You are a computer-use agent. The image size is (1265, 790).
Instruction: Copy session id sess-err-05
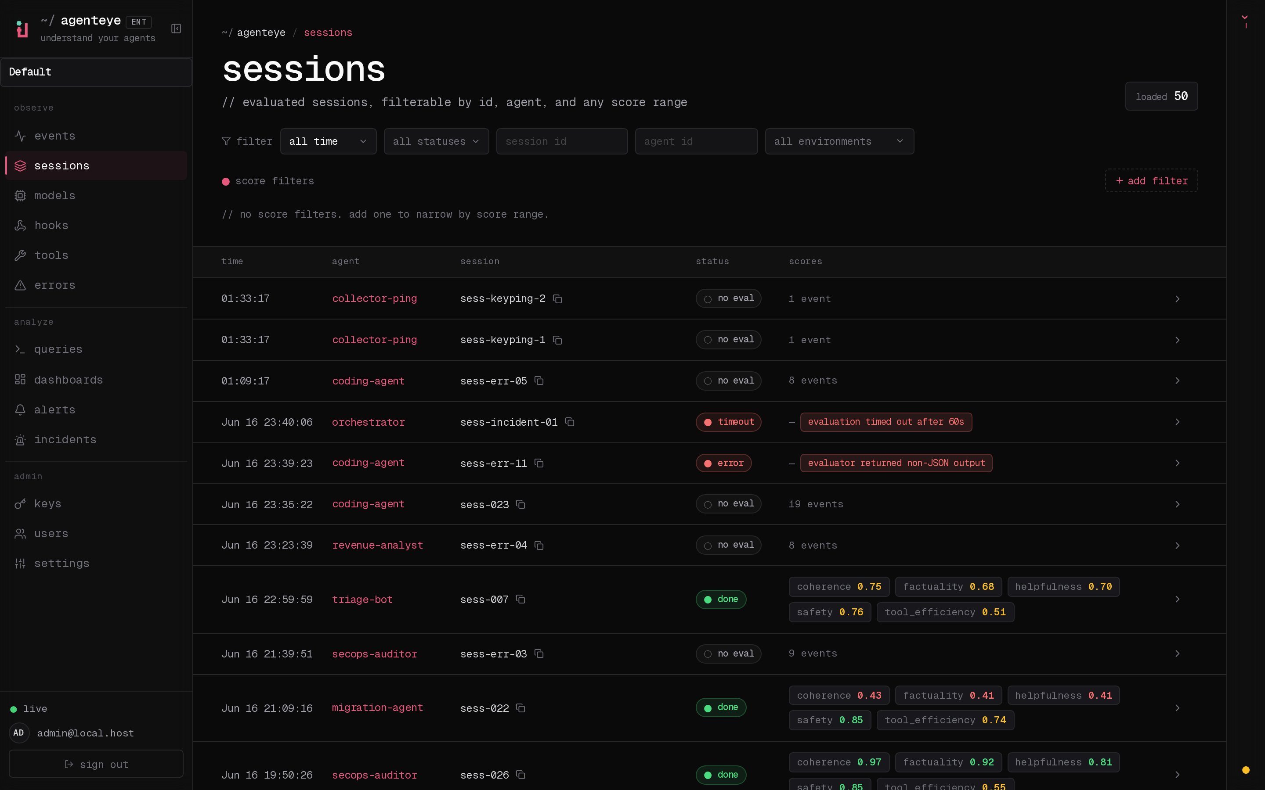point(539,381)
